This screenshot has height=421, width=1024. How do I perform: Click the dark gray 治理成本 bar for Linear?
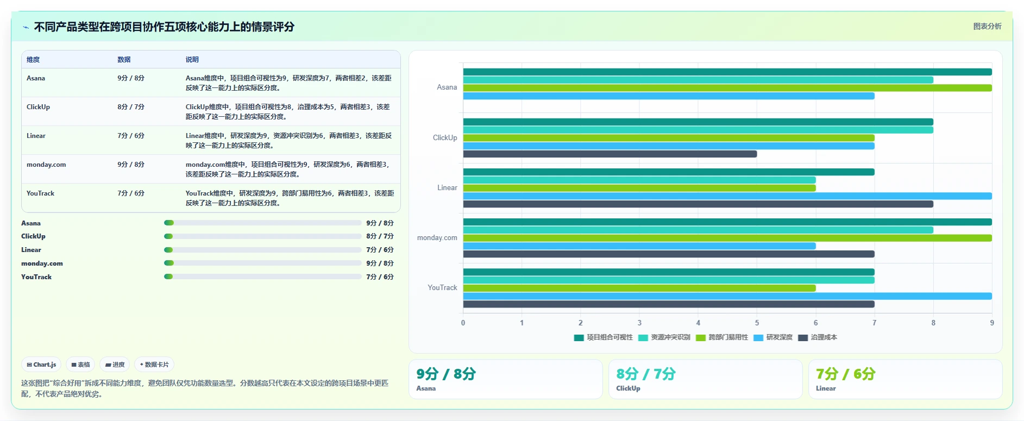698,204
